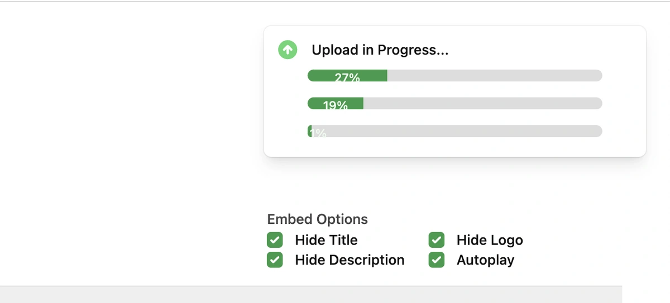Click the green upload arrow icon

coord(288,50)
